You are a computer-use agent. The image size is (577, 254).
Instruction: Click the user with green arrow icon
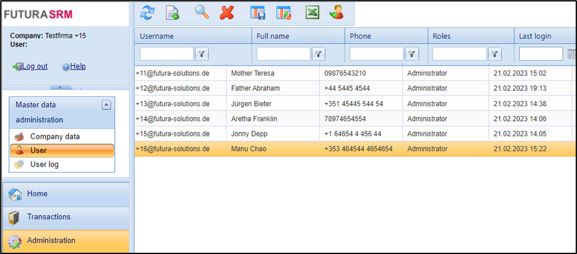click(x=336, y=12)
